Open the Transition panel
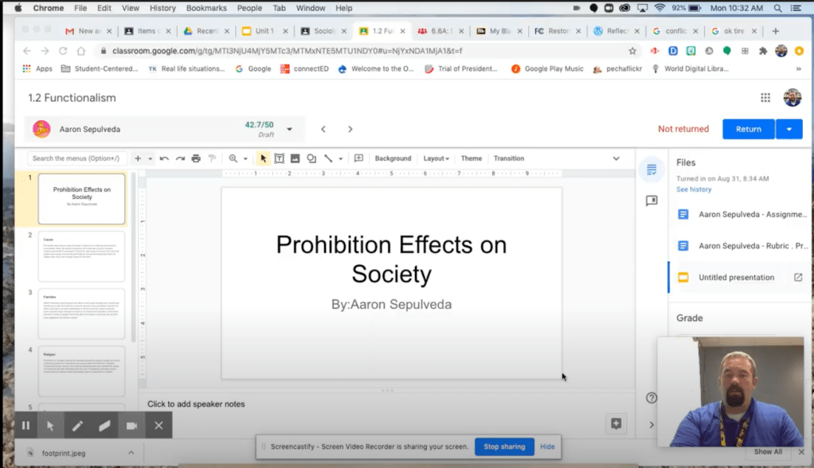Image resolution: width=814 pixels, height=468 pixels. pos(508,158)
